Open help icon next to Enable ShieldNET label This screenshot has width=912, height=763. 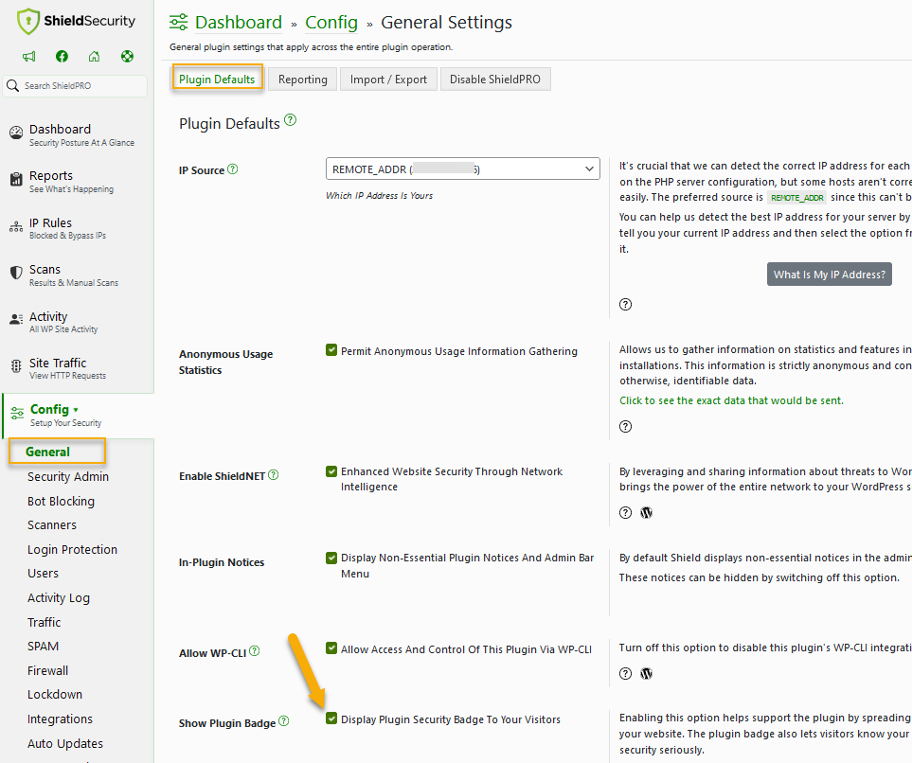[x=274, y=475]
